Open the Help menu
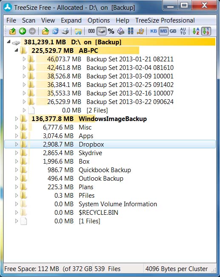The image size is (220, 277). coord(123,20)
